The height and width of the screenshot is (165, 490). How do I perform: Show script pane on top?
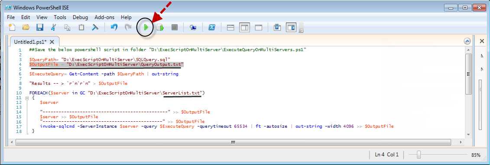(230, 28)
